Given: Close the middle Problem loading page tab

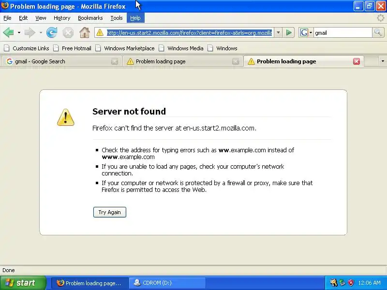Looking at the screenshot, I should coord(236,62).
